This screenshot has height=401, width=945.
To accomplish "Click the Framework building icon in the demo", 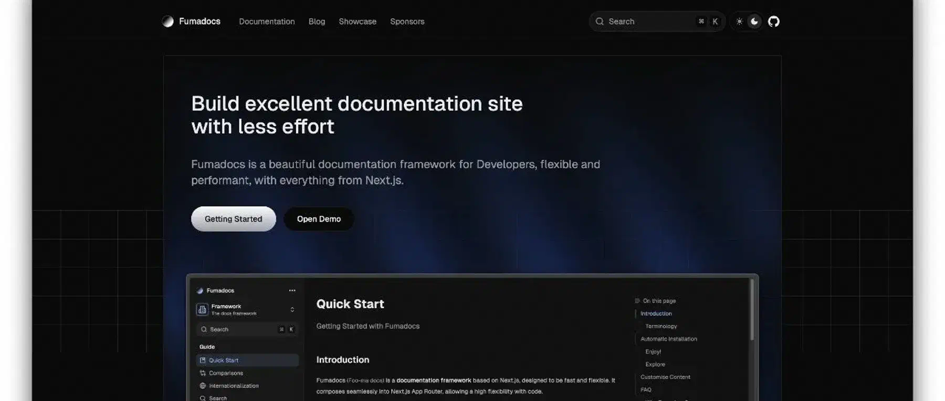I will click(202, 310).
